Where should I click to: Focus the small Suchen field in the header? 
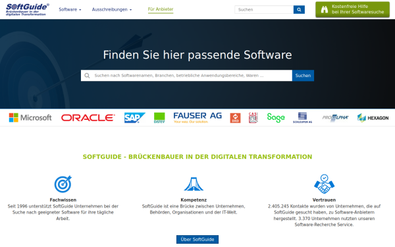point(264,10)
